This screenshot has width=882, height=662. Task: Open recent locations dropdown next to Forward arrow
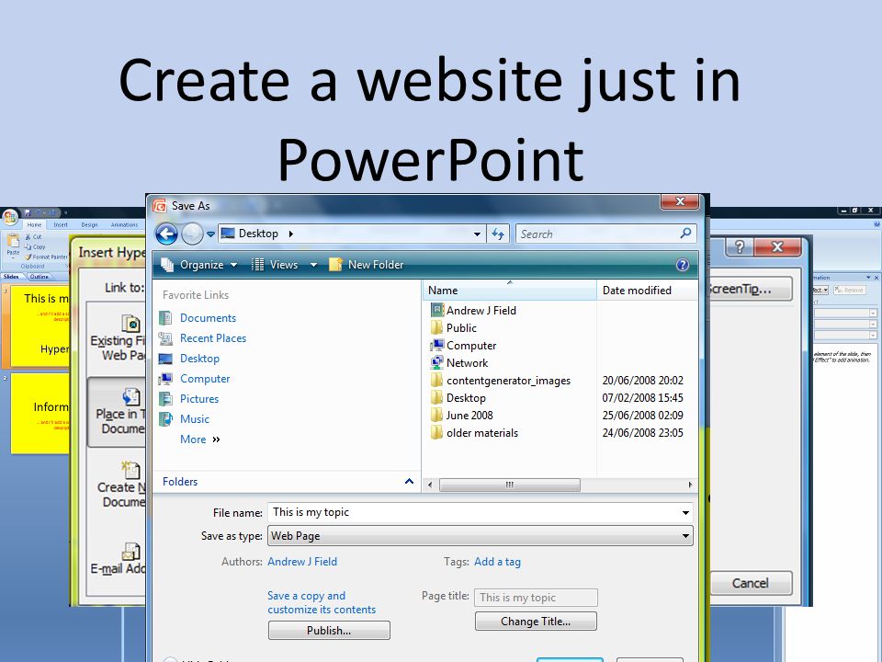point(210,234)
